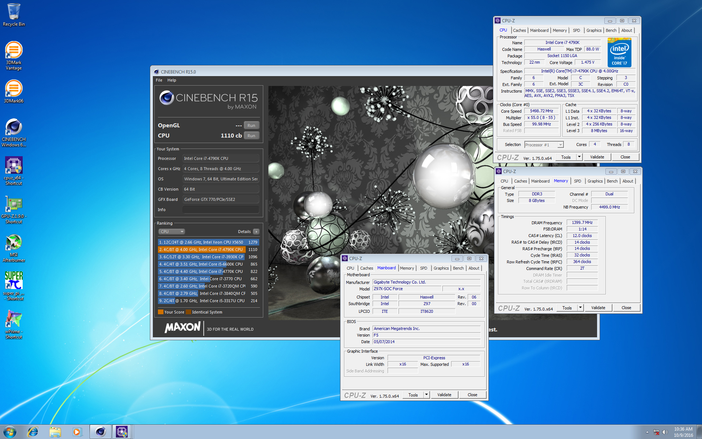702x439 pixels.
Task: Select ranking row Core i7-4770K 822
Action: pyautogui.click(x=208, y=271)
